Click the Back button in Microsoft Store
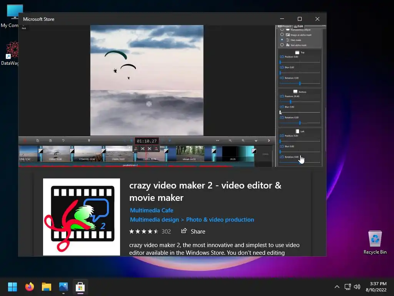Viewport: 394px width, 296px height. tap(24, 27)
